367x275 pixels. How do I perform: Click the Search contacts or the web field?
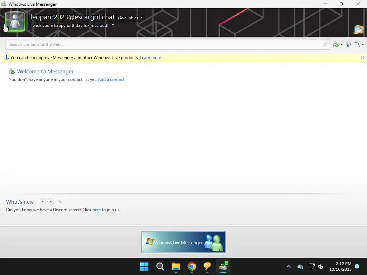[167, 44]
